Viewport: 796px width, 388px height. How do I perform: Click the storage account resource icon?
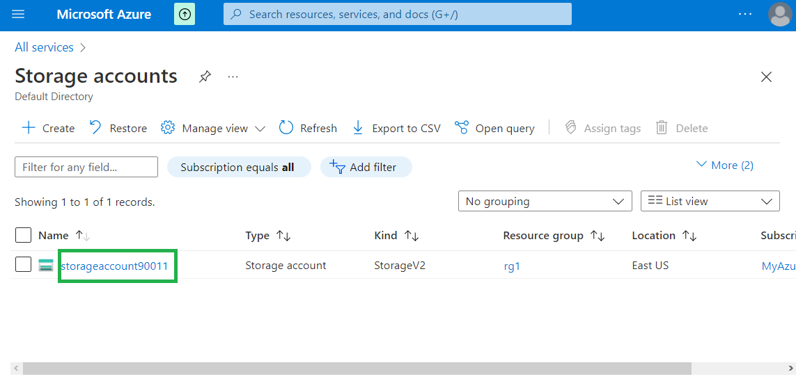[x=46, y=265]
